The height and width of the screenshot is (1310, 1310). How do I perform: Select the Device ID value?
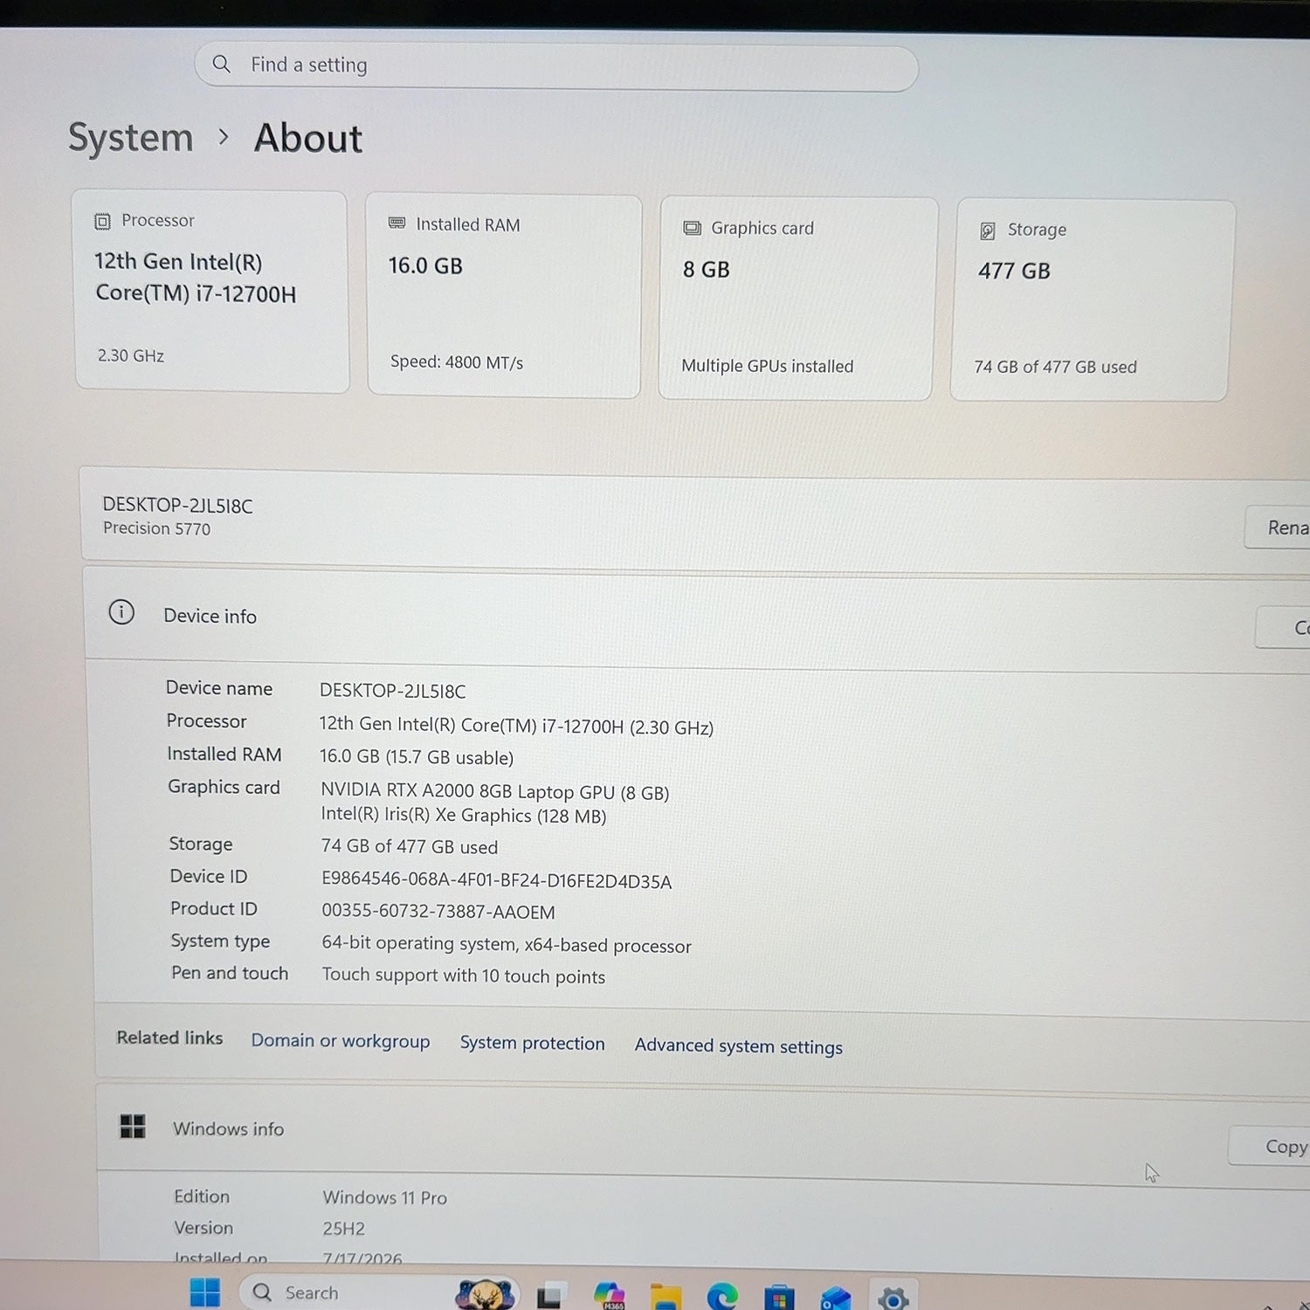[497, 880]
